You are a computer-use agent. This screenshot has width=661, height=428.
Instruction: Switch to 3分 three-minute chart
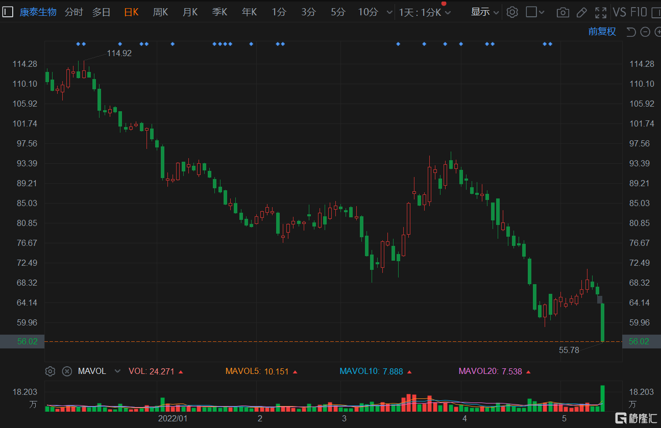308,12
